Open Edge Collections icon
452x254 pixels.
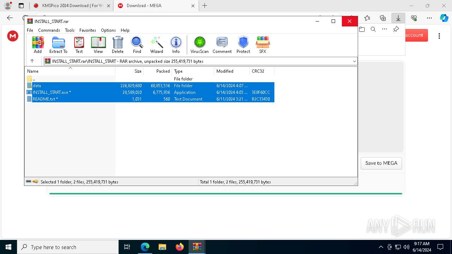383,18
